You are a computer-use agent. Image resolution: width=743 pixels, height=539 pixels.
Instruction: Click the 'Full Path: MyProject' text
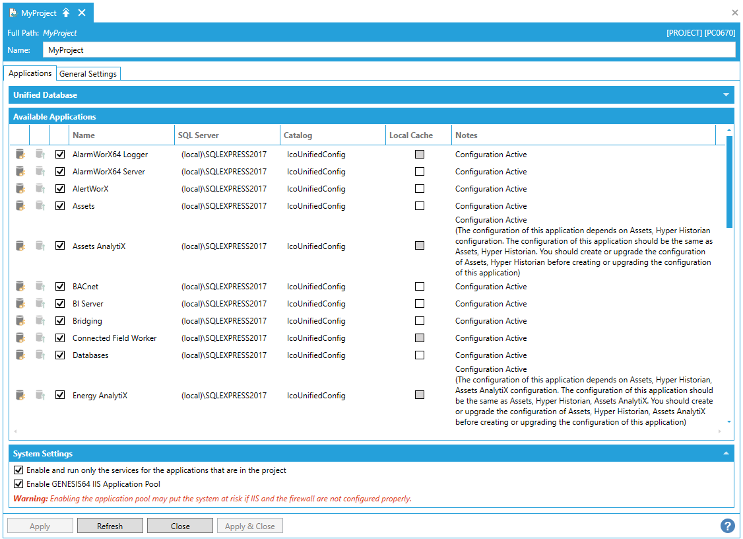[42, 33]
